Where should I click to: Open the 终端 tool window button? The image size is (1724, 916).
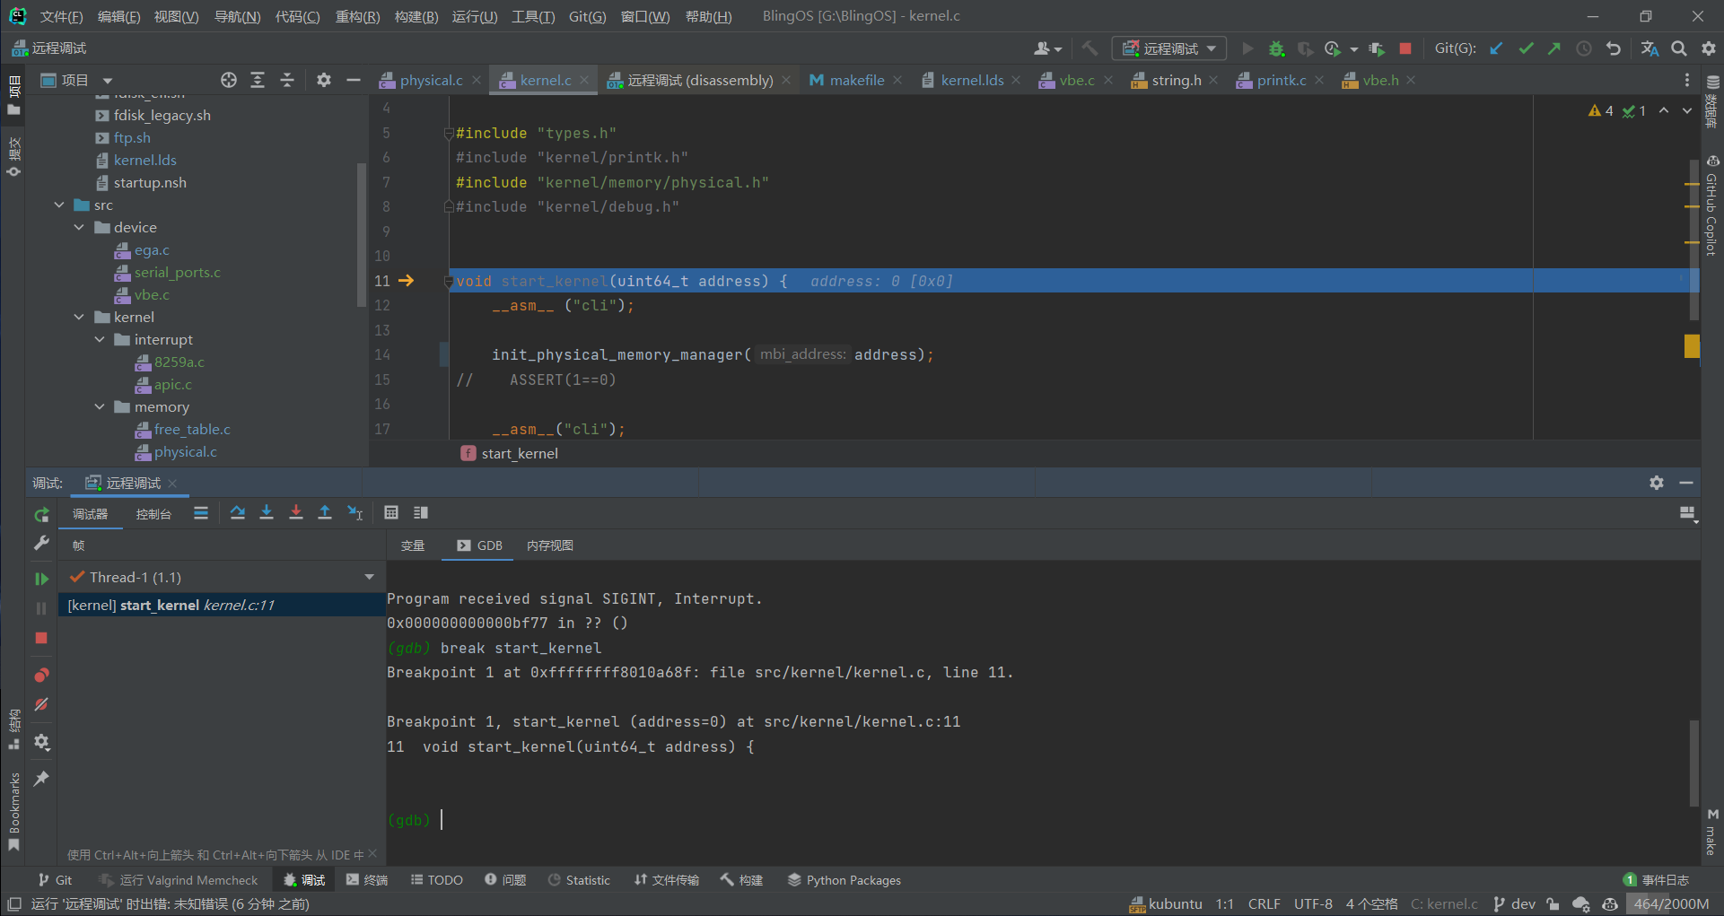click(367, 880)
